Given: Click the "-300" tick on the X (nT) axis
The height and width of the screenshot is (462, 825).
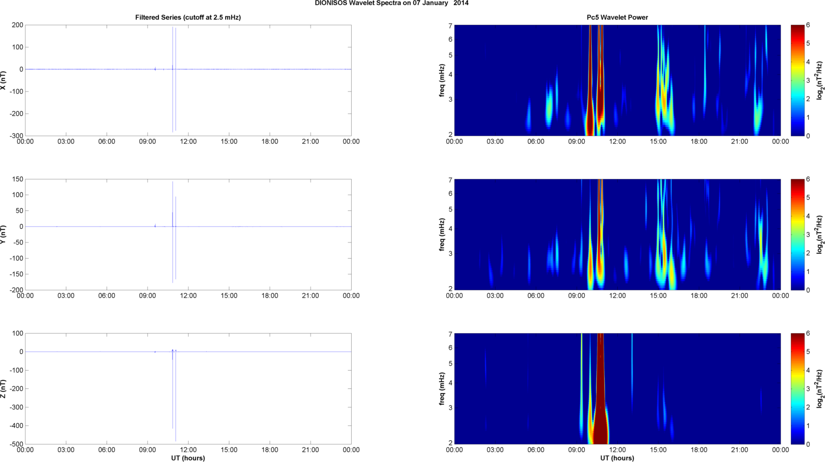Looking at the screenshot, I should pos(16,136).
